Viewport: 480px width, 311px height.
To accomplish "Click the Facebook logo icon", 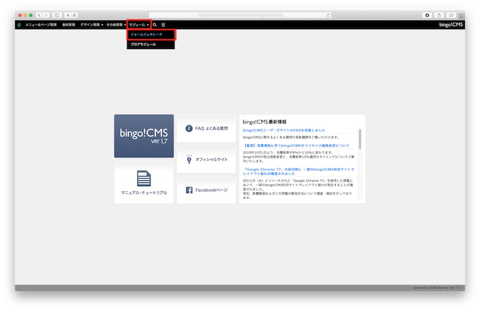I will coord(189,190).
